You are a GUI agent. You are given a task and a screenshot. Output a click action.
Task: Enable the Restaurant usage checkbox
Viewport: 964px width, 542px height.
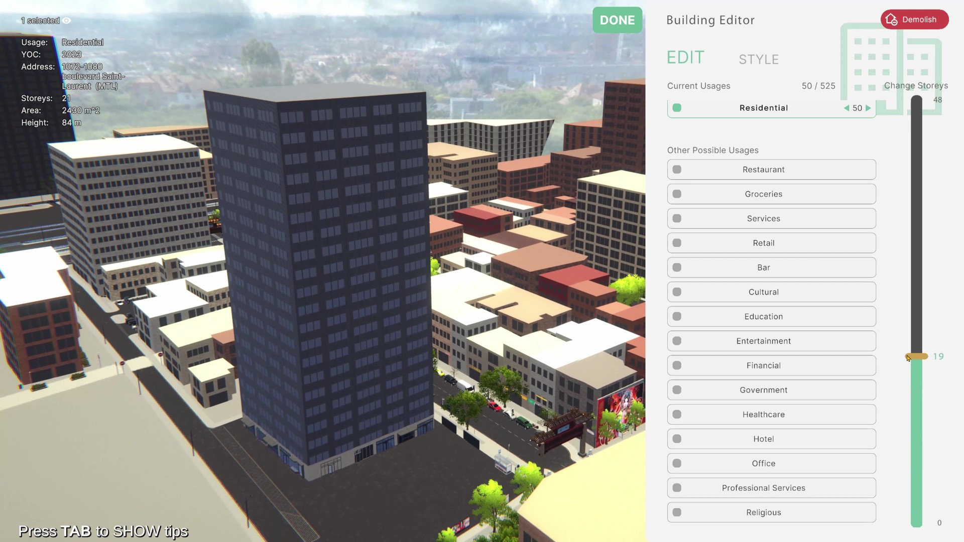point(677,170)
